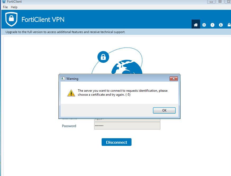Maximize the FortiClient window
The image size is (231, 176).
coord(220,2)
